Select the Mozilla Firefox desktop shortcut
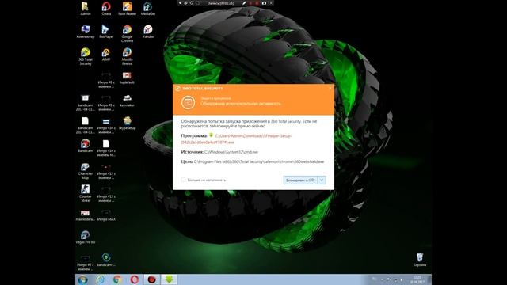507x285 pixels. (127, 56)
